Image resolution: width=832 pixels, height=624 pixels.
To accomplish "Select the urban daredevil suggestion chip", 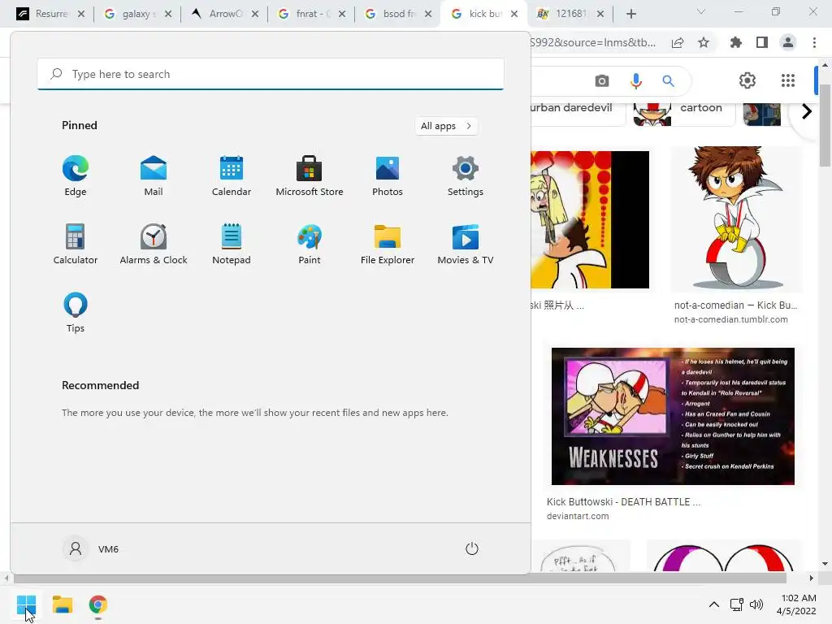I will pos(578,113).
